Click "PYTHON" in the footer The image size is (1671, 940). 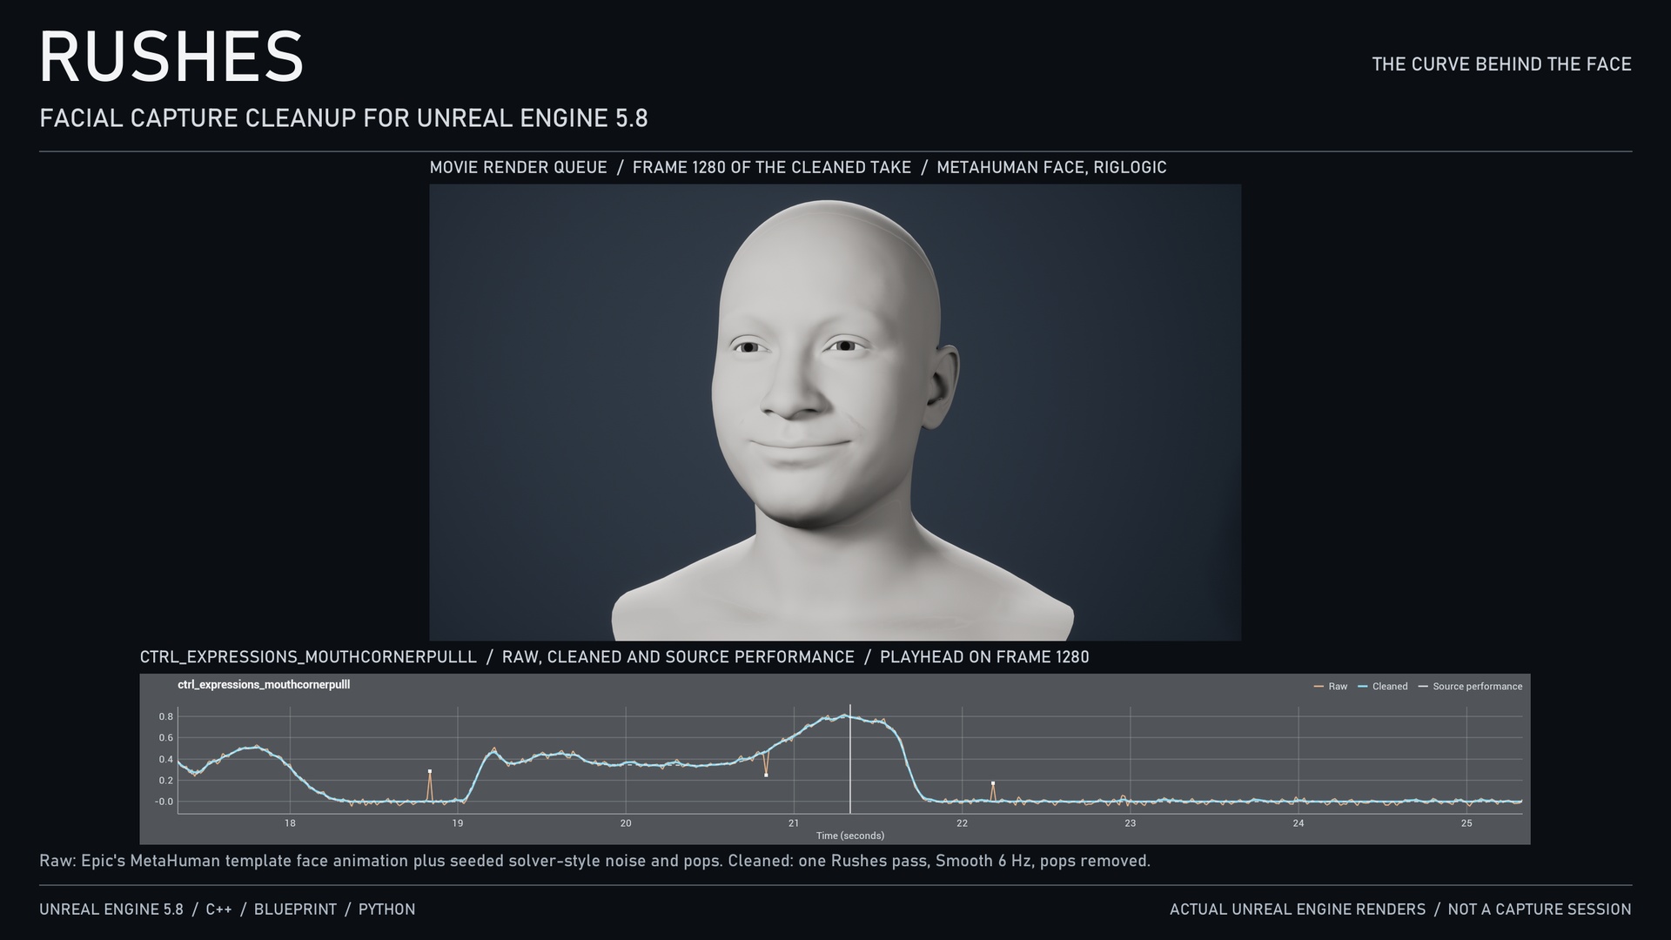tap(386, 910)
